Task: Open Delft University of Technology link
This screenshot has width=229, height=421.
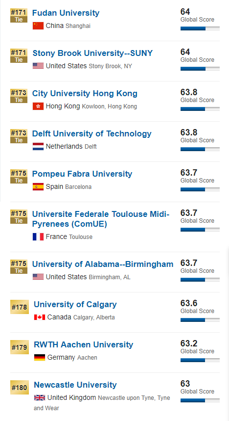Action: pyautogui.click(x=92, y=134)
